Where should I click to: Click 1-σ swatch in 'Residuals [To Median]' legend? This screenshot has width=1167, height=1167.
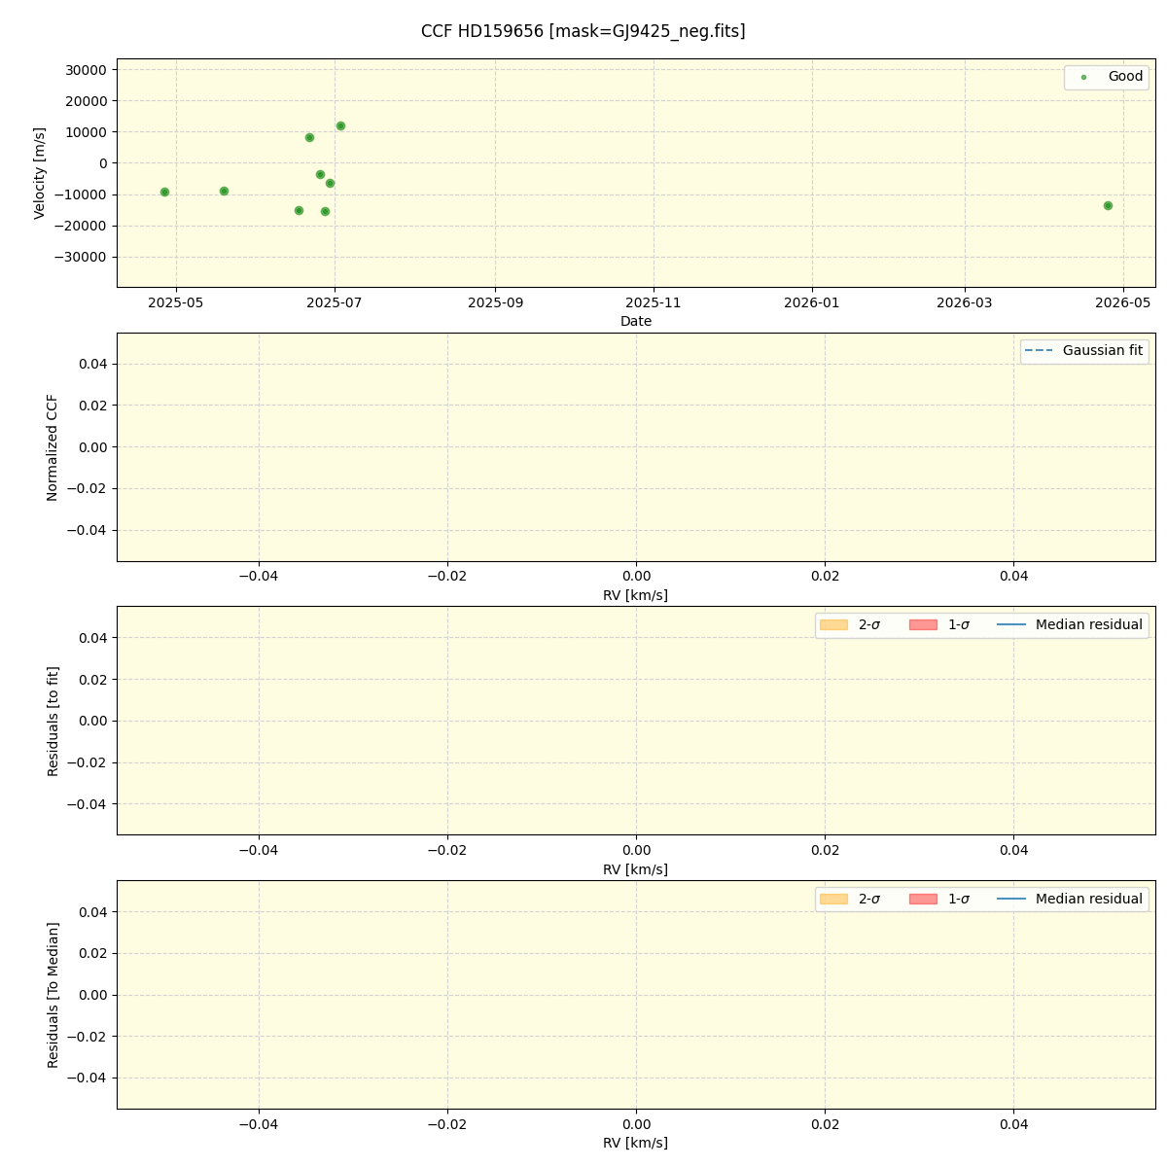(x=923, y=899)
